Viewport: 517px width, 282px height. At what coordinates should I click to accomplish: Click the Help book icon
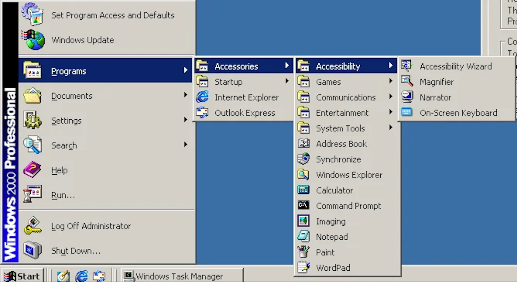pos(32,169)
